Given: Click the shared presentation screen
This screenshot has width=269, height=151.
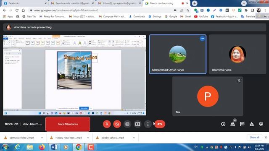Looking at the screenshot, I should (74, 75).
